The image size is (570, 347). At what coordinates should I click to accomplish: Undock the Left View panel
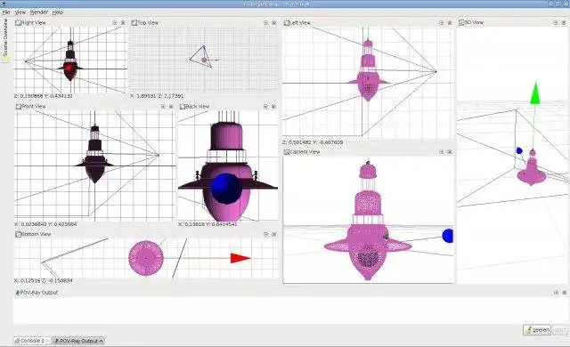(x=442, y=22)
